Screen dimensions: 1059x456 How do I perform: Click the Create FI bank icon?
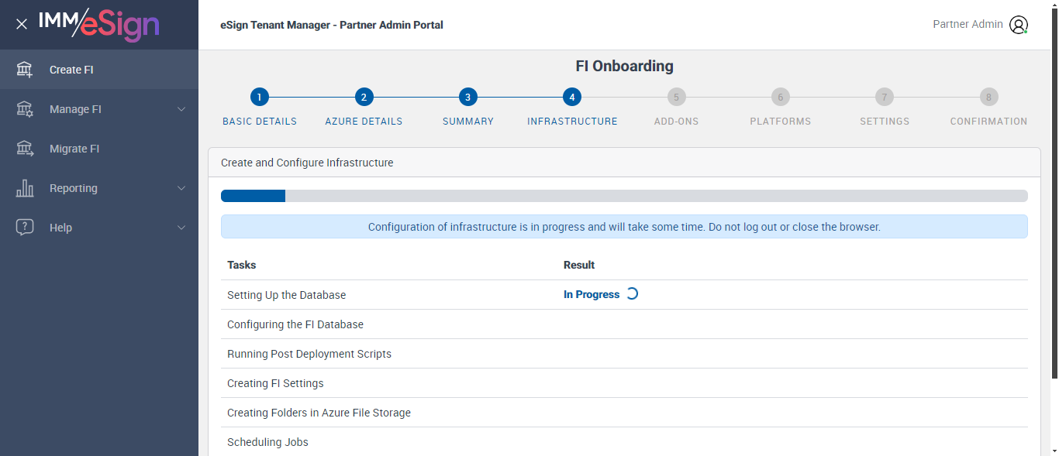tap(25, 70)
